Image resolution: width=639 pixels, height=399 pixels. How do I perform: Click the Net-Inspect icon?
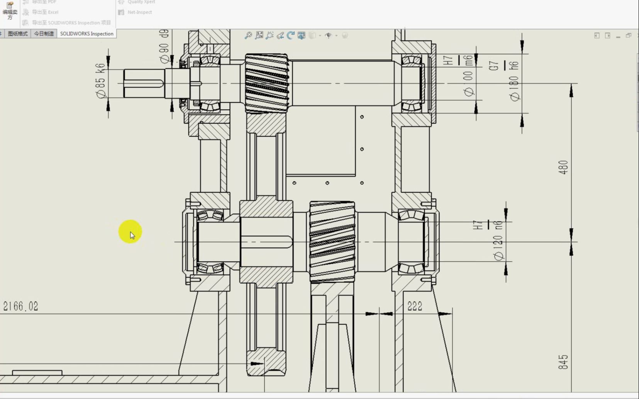click(121, 12)
